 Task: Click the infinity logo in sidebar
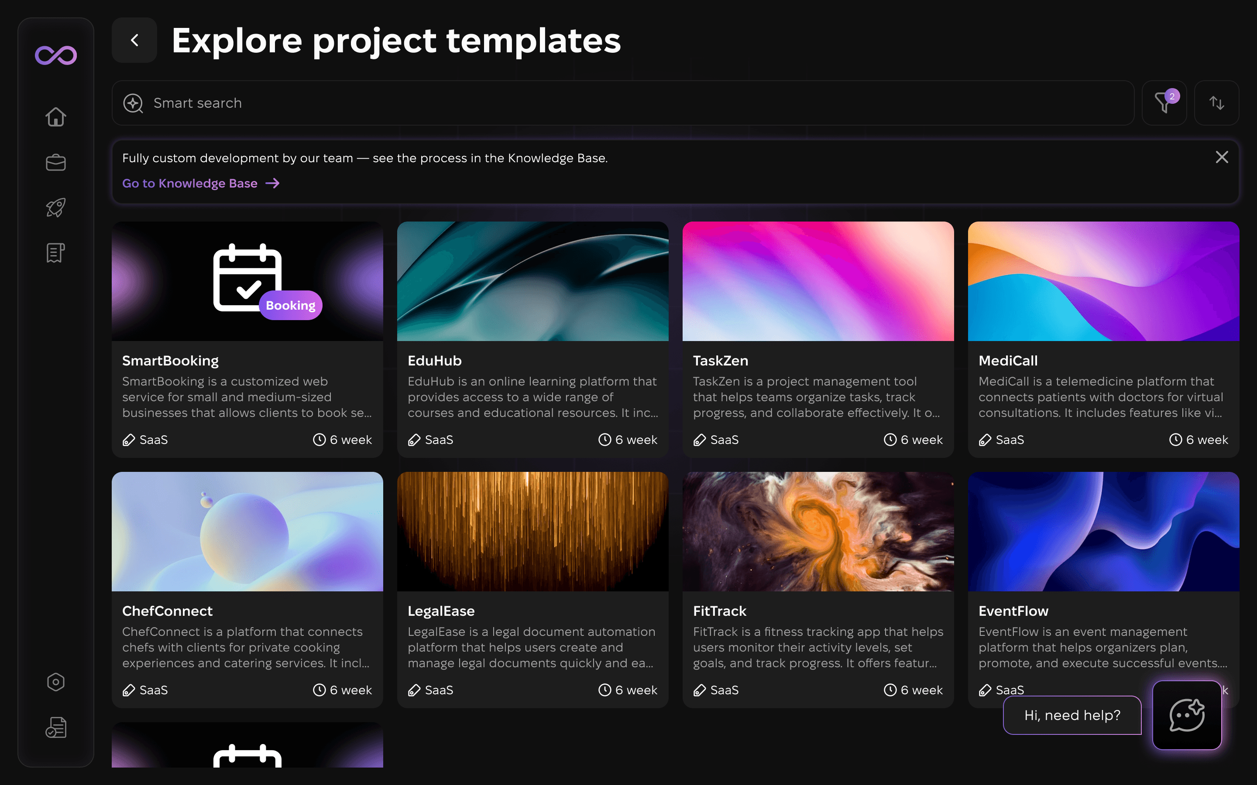55,55
